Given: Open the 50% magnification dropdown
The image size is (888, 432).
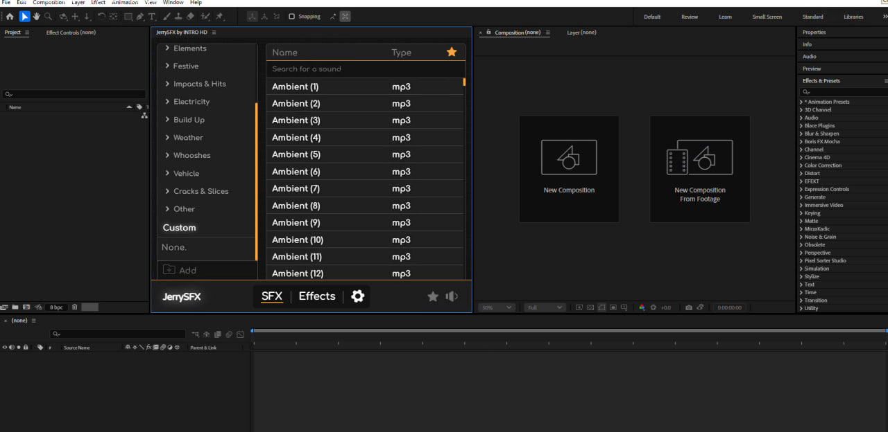Looking at the screenshot, I should pyautogui.click(x=497, y=307).
